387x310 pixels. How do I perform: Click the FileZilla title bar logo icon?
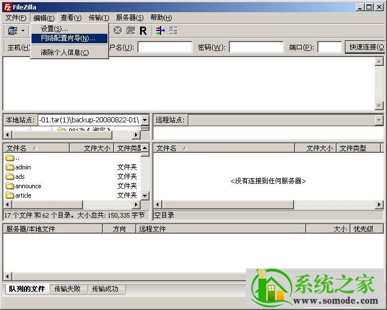point(7,7)
